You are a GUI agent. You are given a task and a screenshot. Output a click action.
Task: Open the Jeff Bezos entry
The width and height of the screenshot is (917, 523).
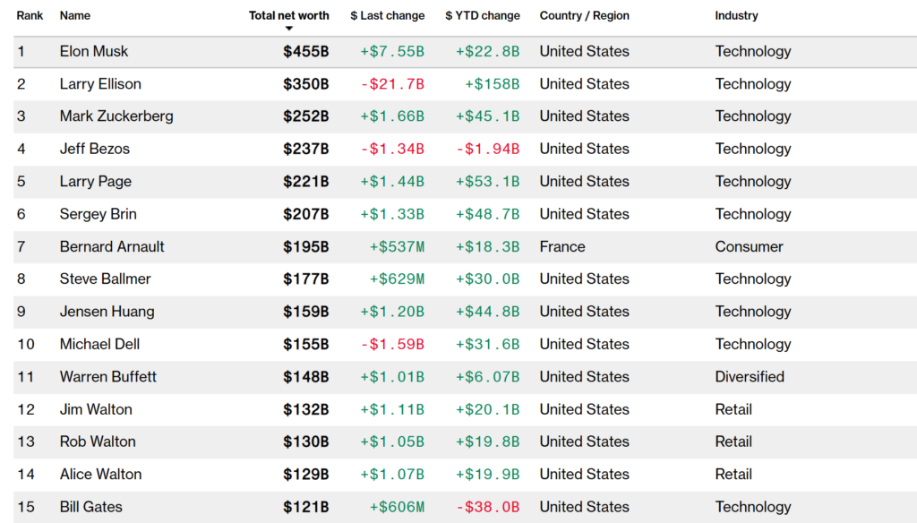click(94, 149)
